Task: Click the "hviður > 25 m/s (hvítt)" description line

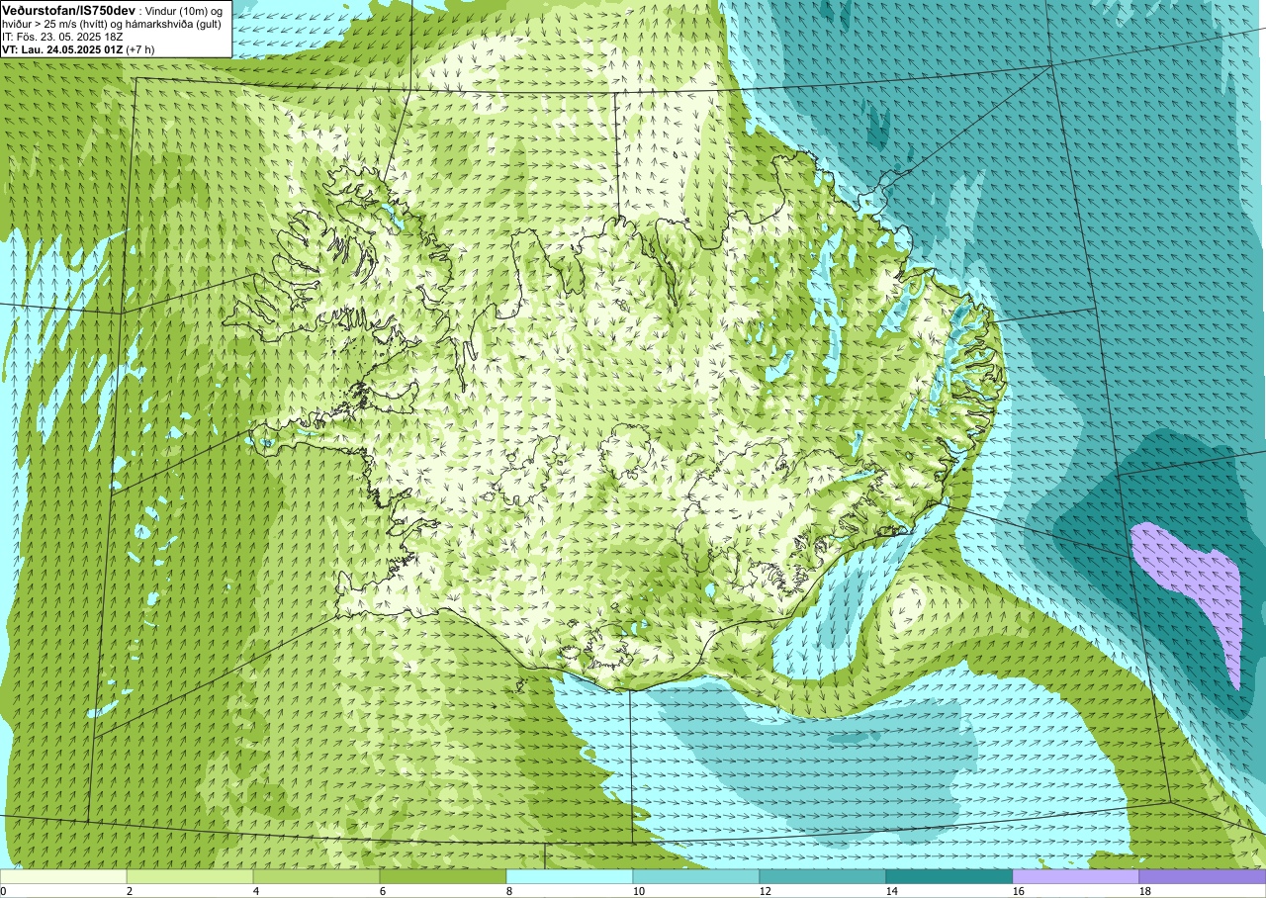Action: point(112,23)
